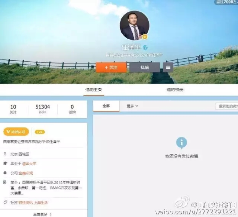Open the 清华大学 link
The width and height of the screenshot is (238, 217).
[x=29, y=163]
